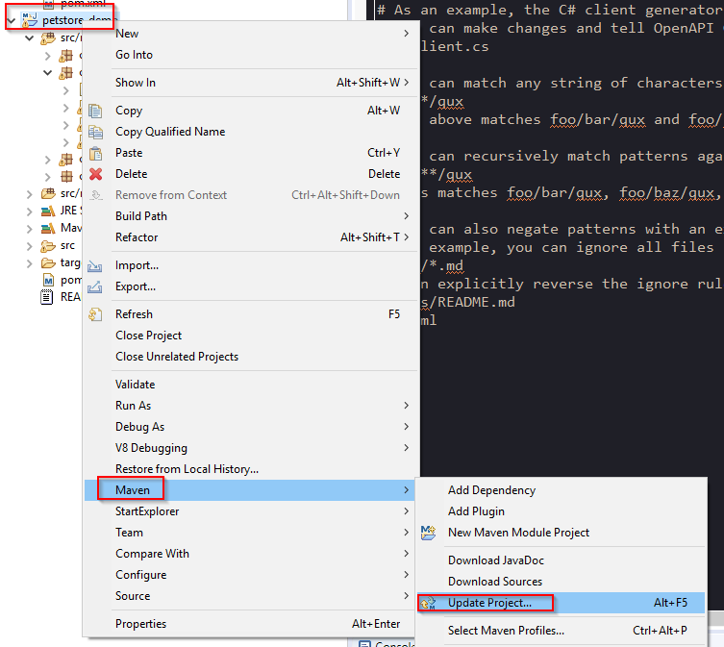Open the Build Path submenu

[x=252, y=216]
